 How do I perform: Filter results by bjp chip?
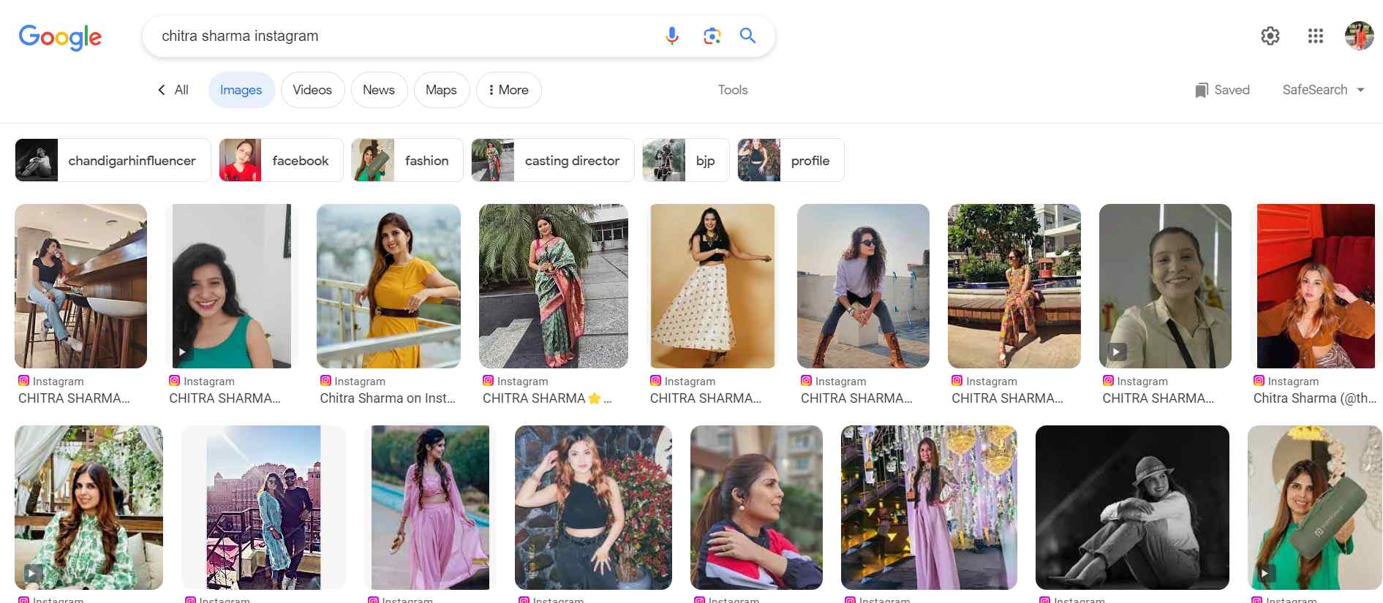(x=686, y=160)
